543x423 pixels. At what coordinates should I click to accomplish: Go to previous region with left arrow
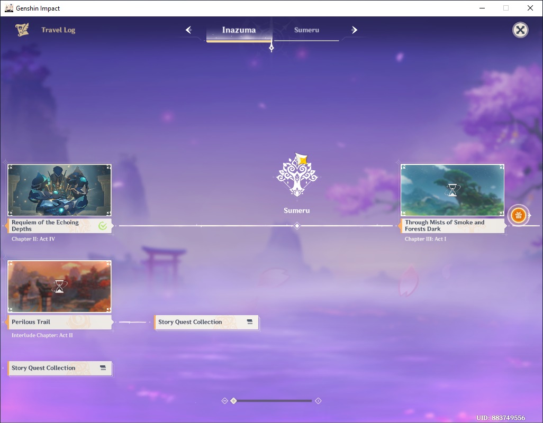(x=189, y=30)
